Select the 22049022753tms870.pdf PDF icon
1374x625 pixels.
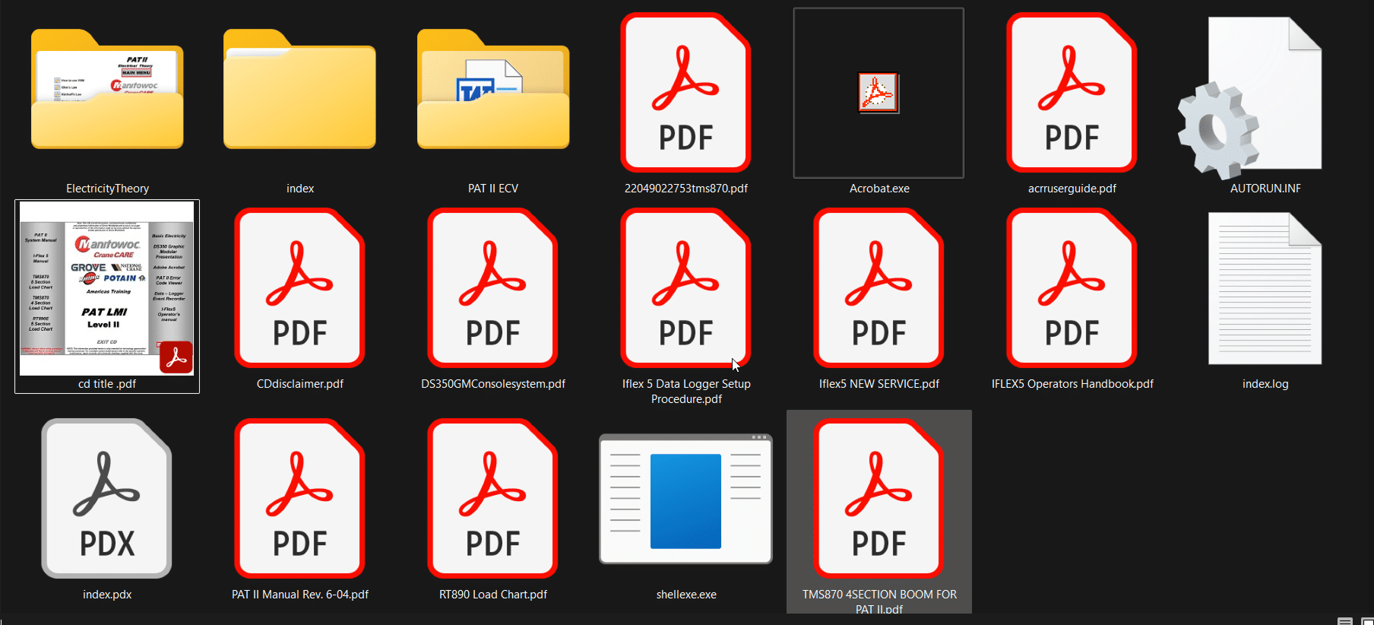coord(686,93)
